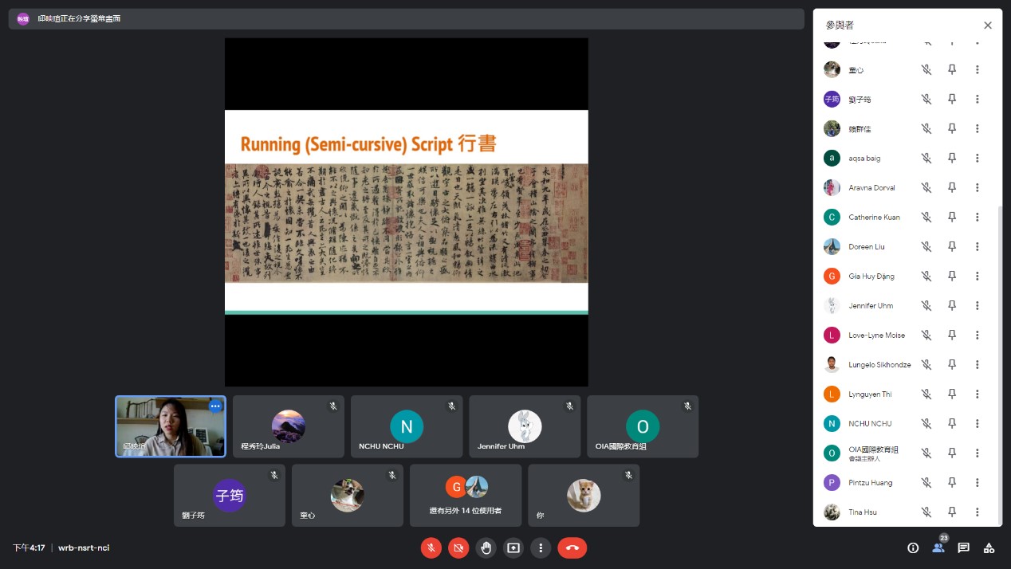Mute Lynguyen Thi in the participants list
This screenshot has height=569, width=1011.
(x=926, y=394)
